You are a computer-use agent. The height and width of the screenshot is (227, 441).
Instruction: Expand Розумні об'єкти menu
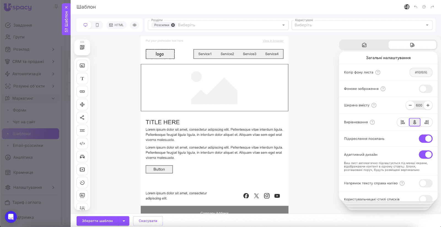click(53, 86)
